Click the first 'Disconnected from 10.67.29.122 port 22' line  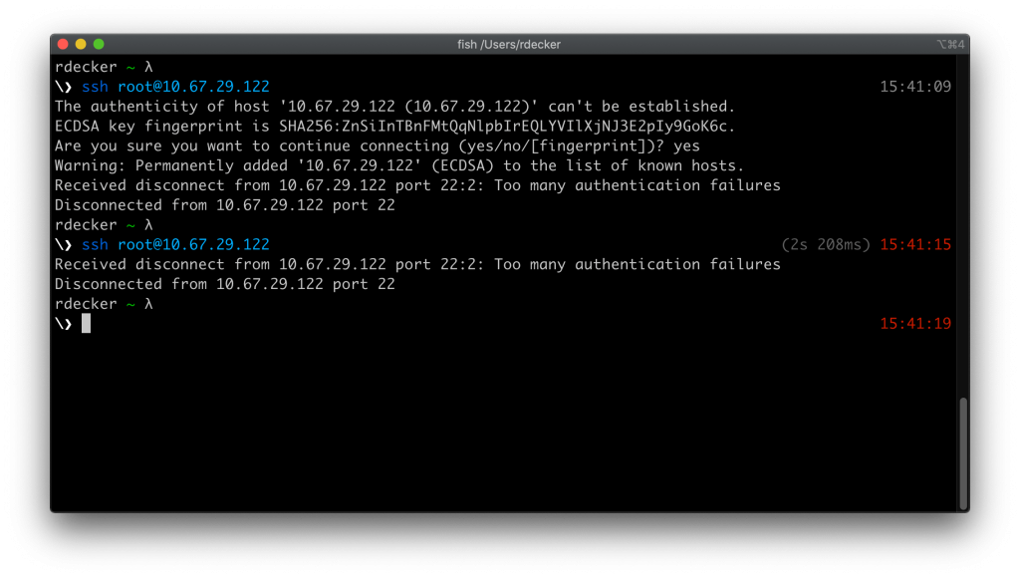click(x=225, y=205)
